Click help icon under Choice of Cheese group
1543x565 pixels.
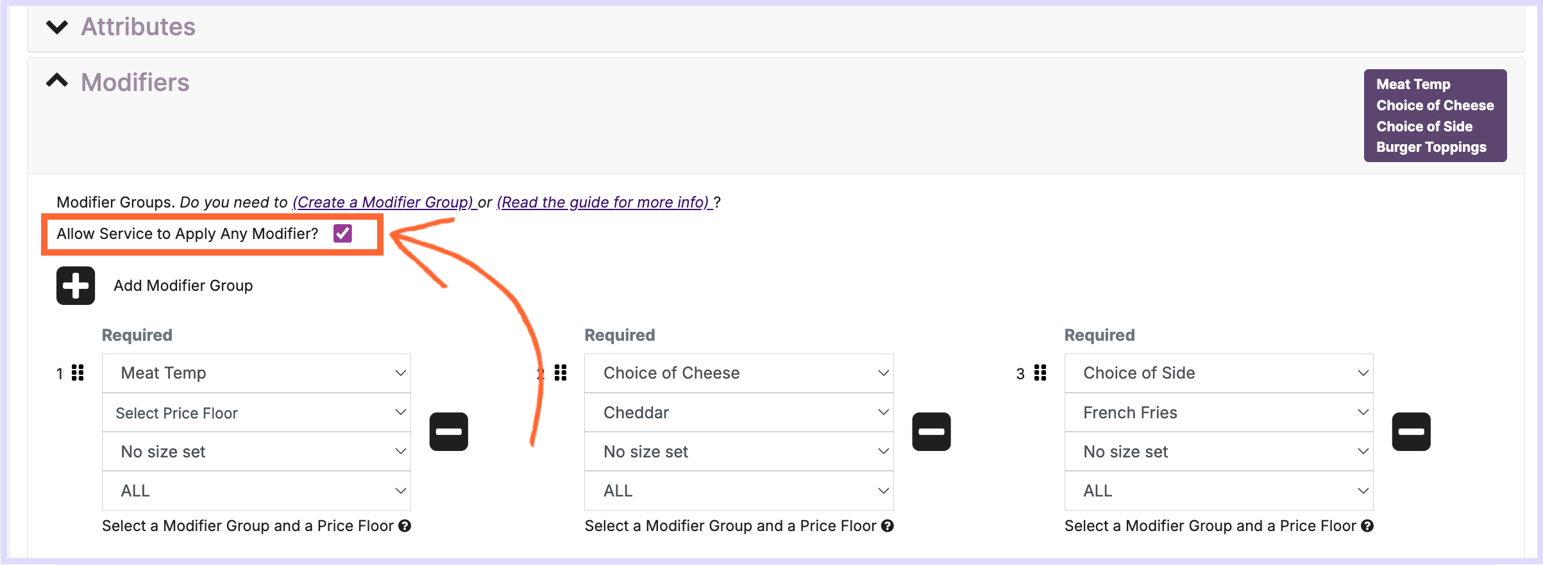point(888,526)
